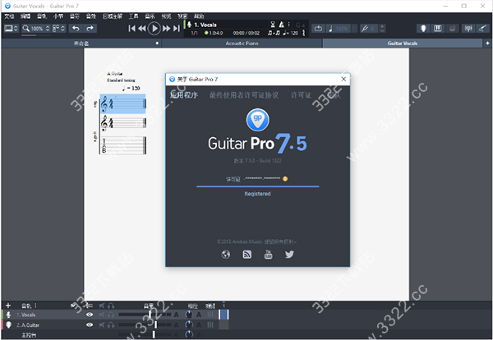
Task: Open the YouTube icon link
Action: [x=268, y=255]
